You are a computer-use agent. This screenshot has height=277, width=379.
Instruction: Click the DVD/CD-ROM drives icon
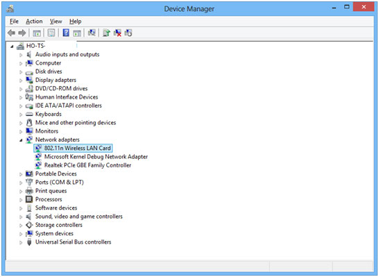(29, 88)
